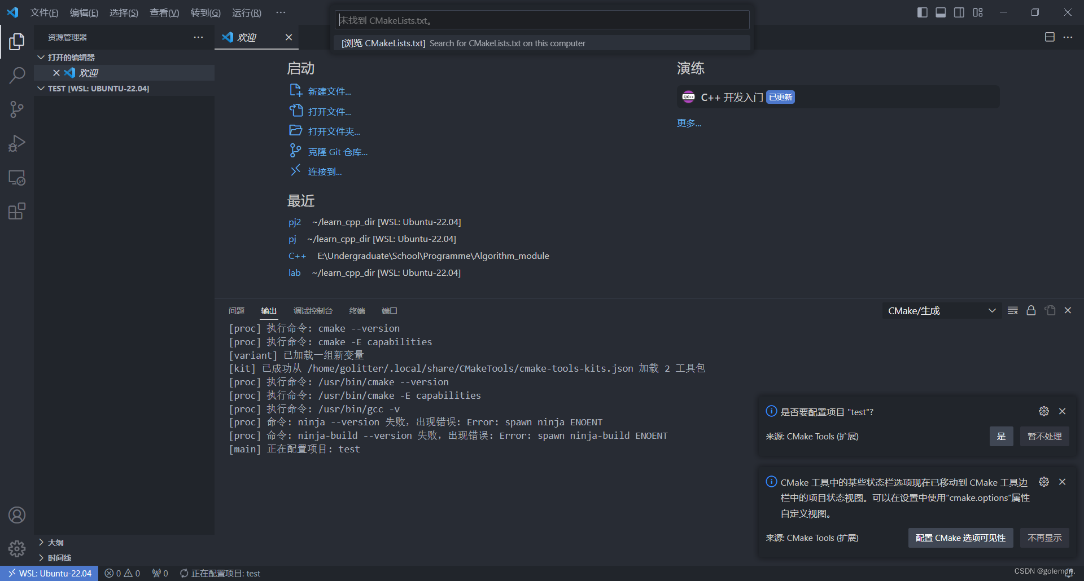The width and height of the screenshot is (1084, 581).
Task: Click the 克隆 Git 仓库... link
Action: pos(338,152)
